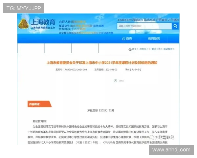Viewport: 197px width, 158px height.
Task: Select the 内容概述 tab
Action: coord(39,104)
